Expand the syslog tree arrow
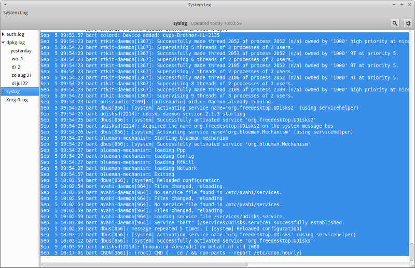The image size is (415, 268). pos(3,91)
